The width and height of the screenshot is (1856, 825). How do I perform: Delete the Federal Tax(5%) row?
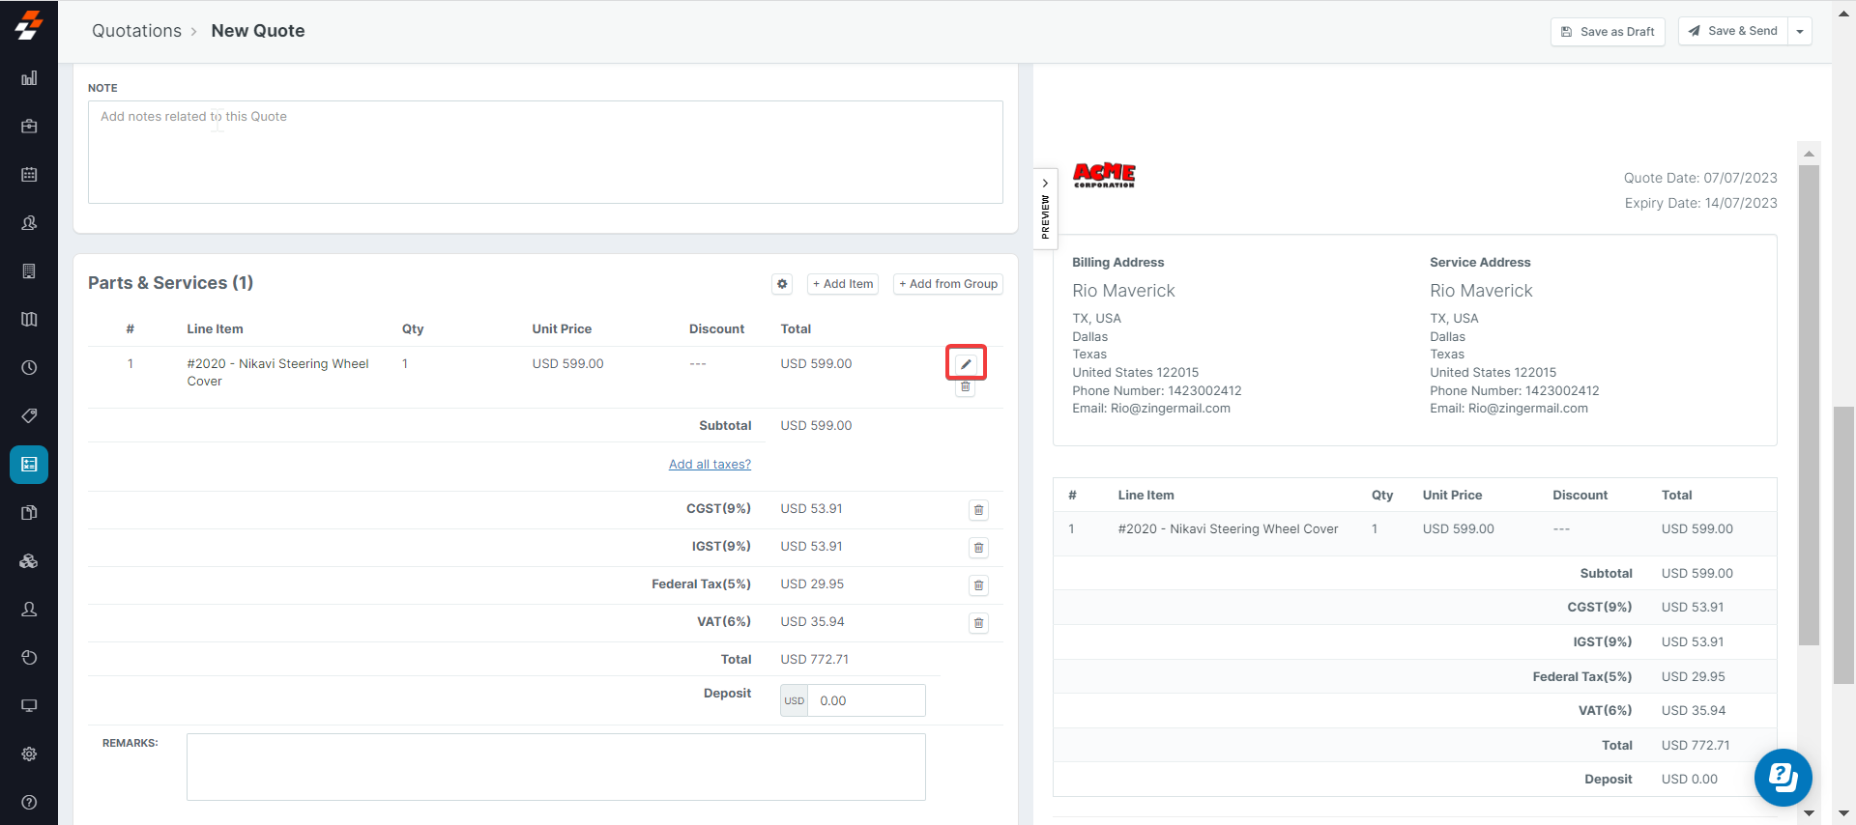pos(978,585)
